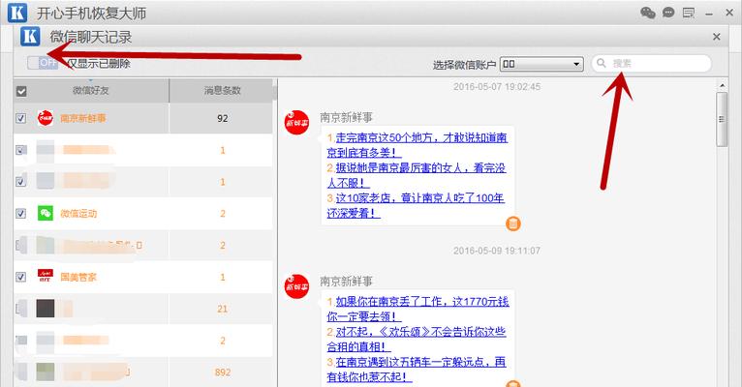
Task: Click the menu list icon in the title bar
Action: 689,13
